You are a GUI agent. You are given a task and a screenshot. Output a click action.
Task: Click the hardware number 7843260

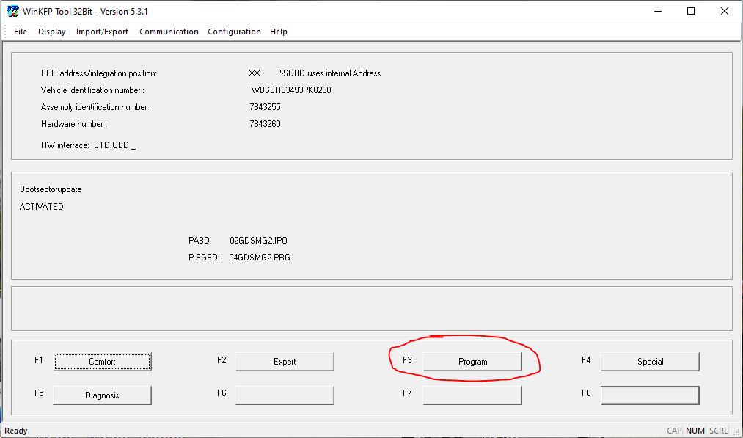click(265, 124)
